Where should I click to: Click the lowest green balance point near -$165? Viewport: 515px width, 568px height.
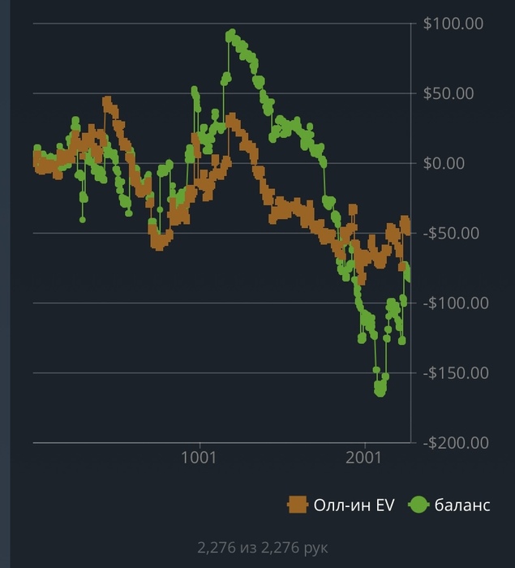pos(380,393)
